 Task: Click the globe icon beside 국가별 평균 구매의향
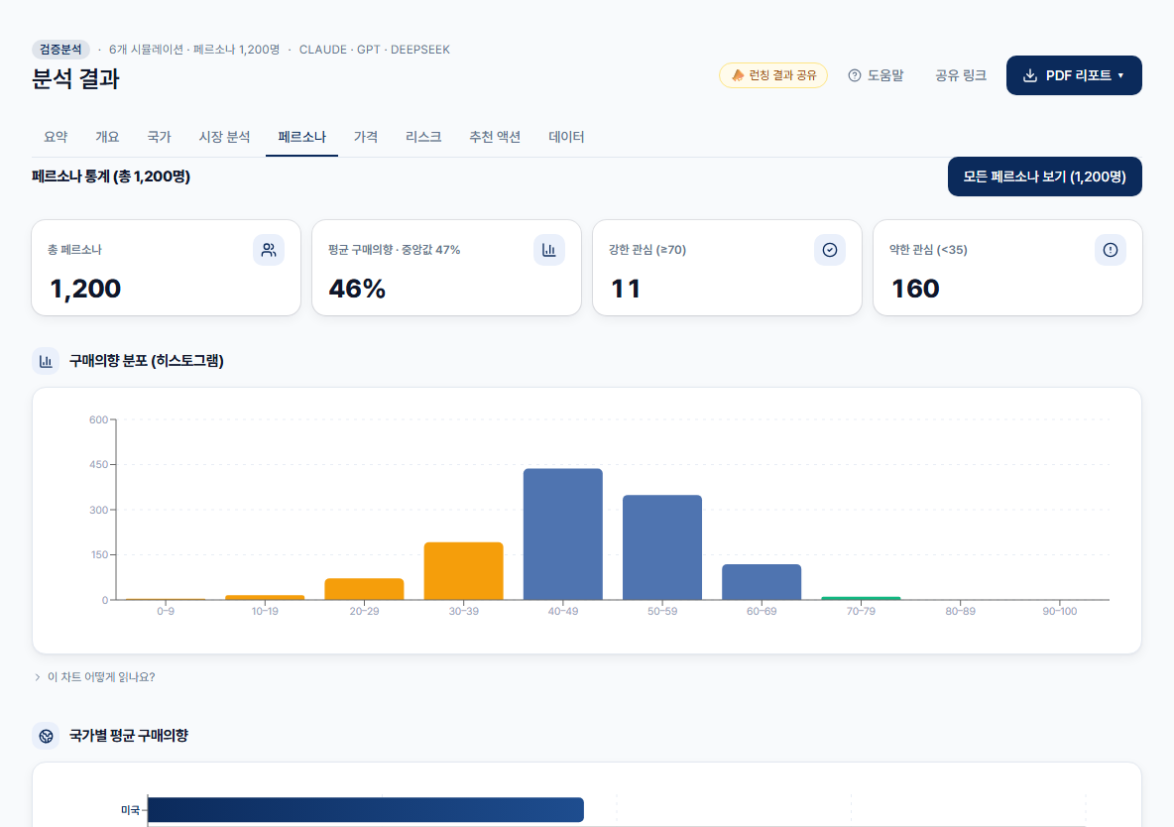46,736
